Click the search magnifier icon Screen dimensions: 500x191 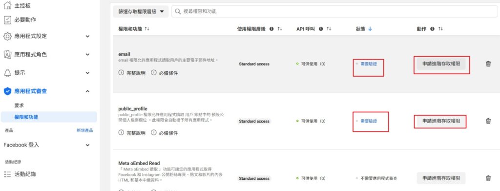click(x=178, y=11)
